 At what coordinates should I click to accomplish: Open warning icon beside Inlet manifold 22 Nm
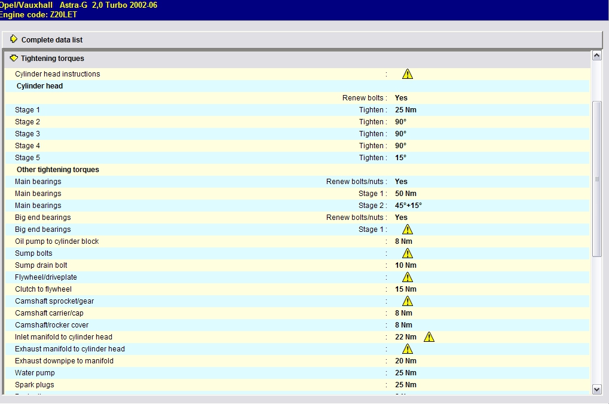[429, 337]
